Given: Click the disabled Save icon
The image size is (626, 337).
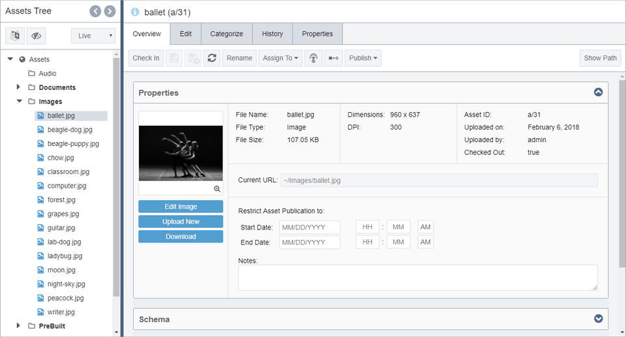Looking at the screenshot, I should (174, 58).
